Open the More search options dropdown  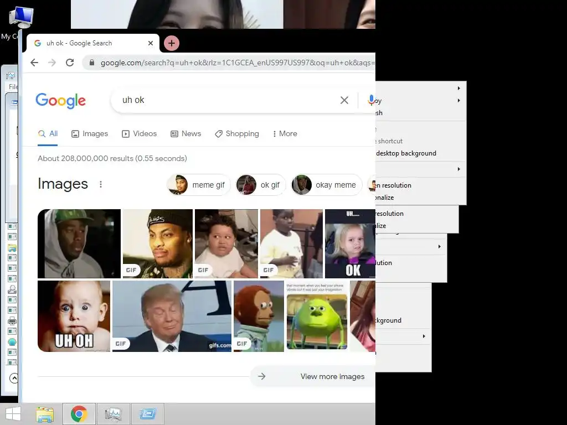point(285,134)
